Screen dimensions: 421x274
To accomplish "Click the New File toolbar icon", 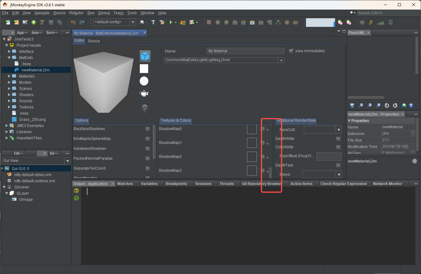I will pyautogui.click(x=8, y=22).
